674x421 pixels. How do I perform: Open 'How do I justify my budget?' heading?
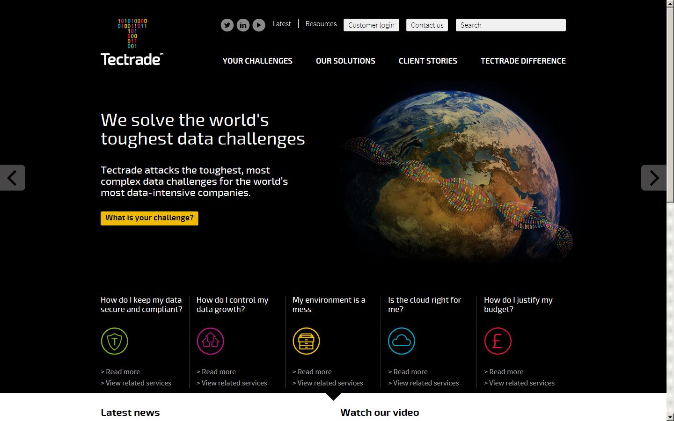[x=518, y=305]
